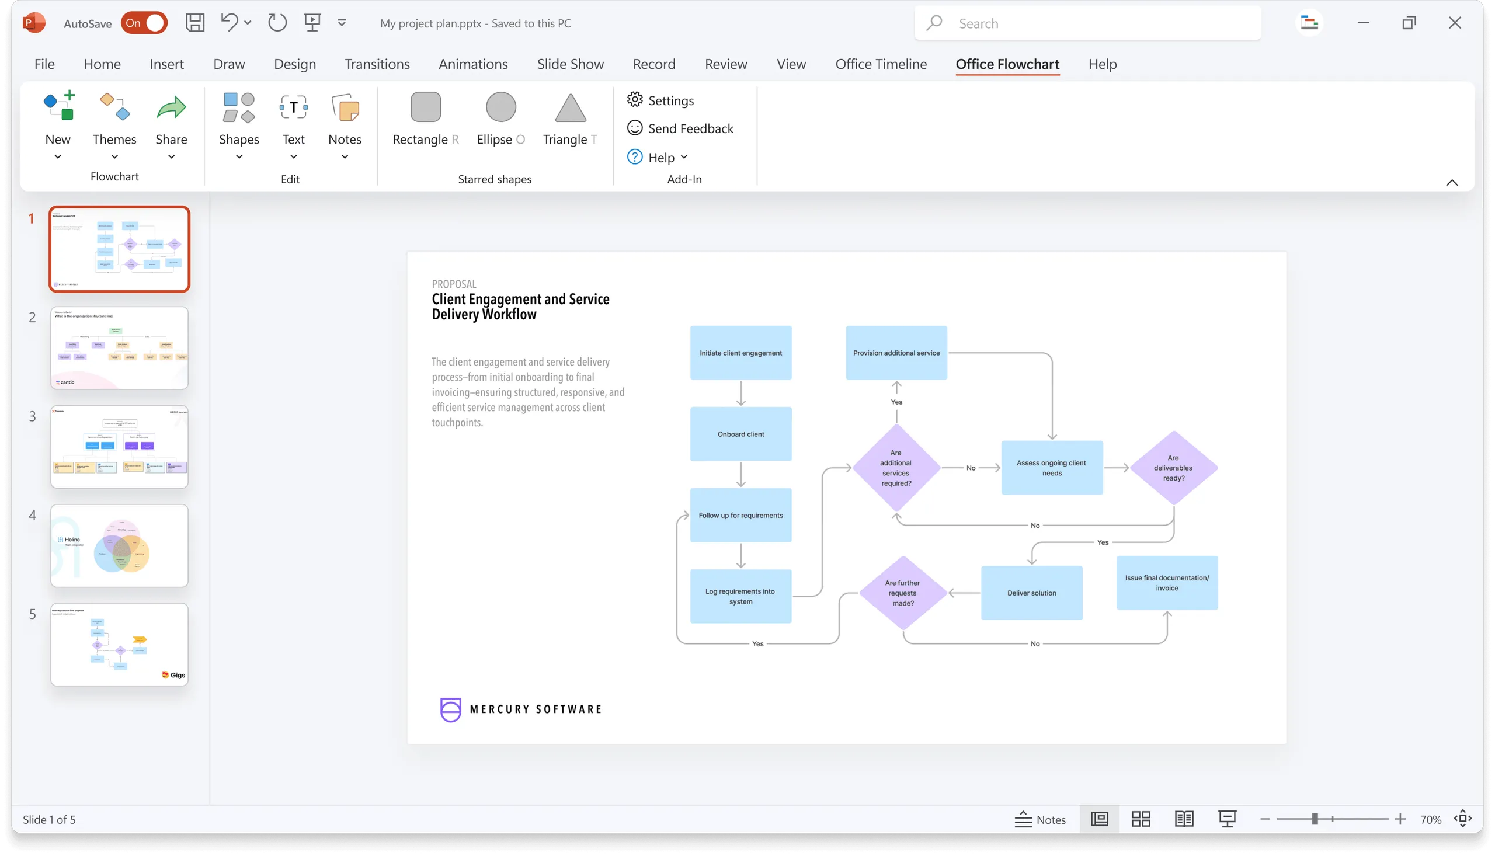
Task: Expand the Themes dropdown chevron
Action: point(114,156)
